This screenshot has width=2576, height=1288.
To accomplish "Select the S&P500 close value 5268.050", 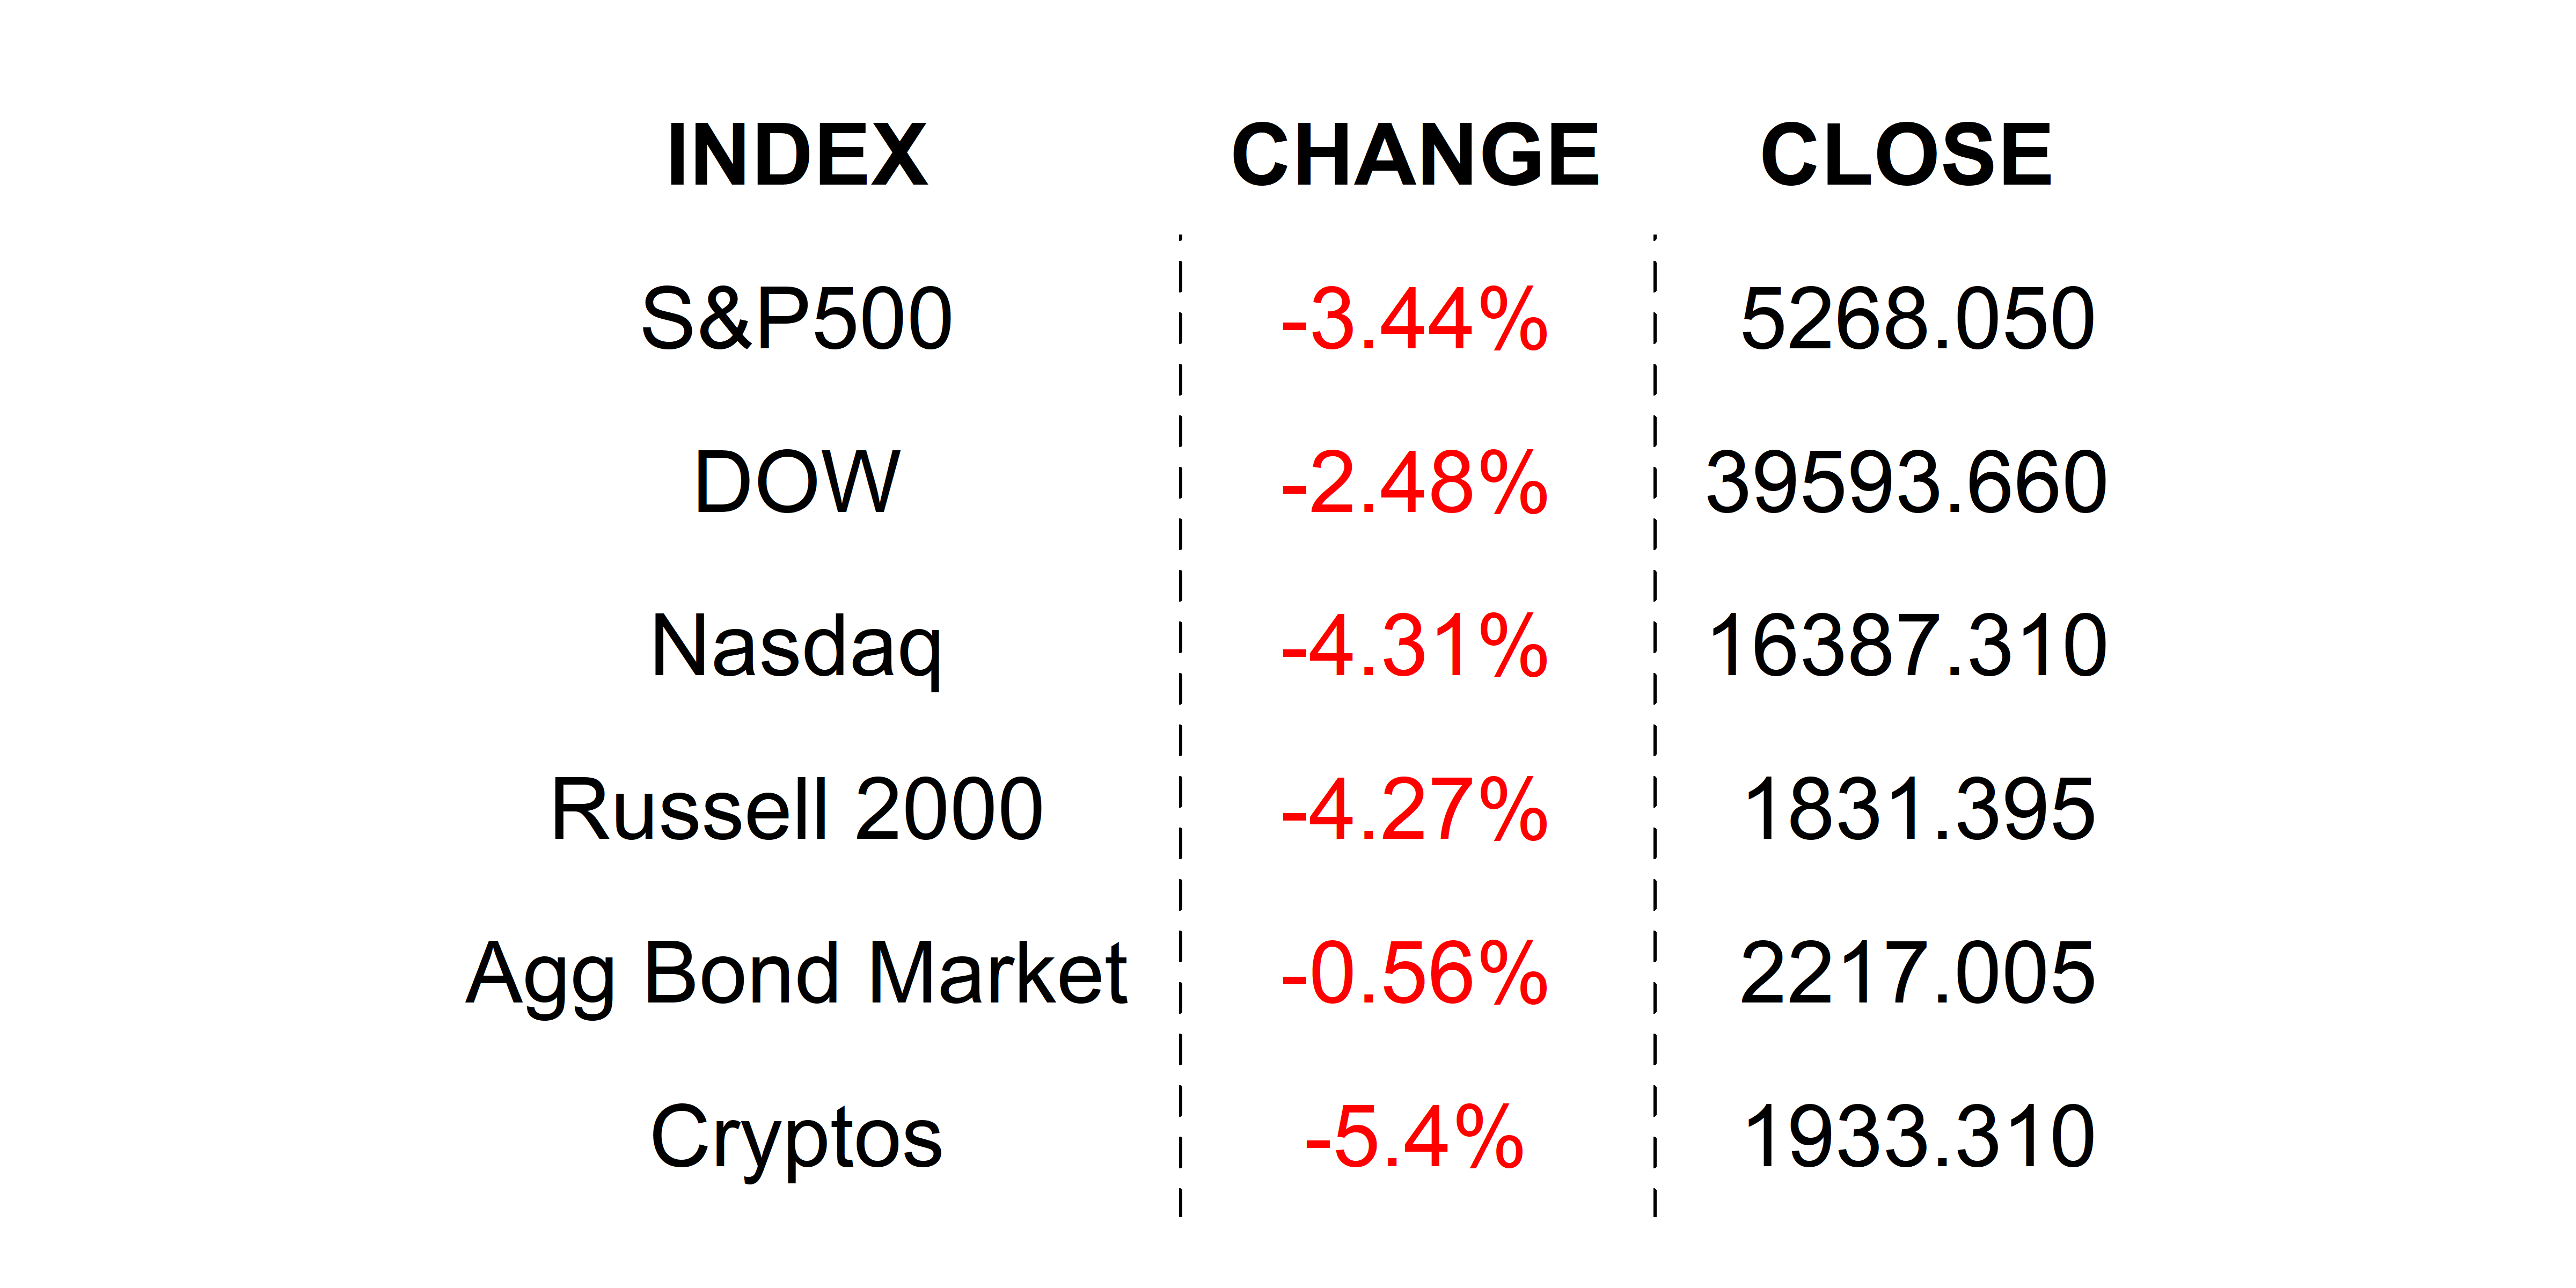I will pyautogui.click(x=1917, y=319).
